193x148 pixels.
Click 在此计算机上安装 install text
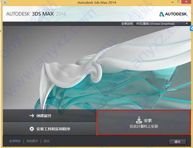pos(144,126)
